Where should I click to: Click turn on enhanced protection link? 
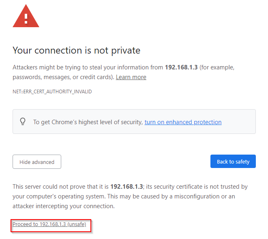coord(183,122)
